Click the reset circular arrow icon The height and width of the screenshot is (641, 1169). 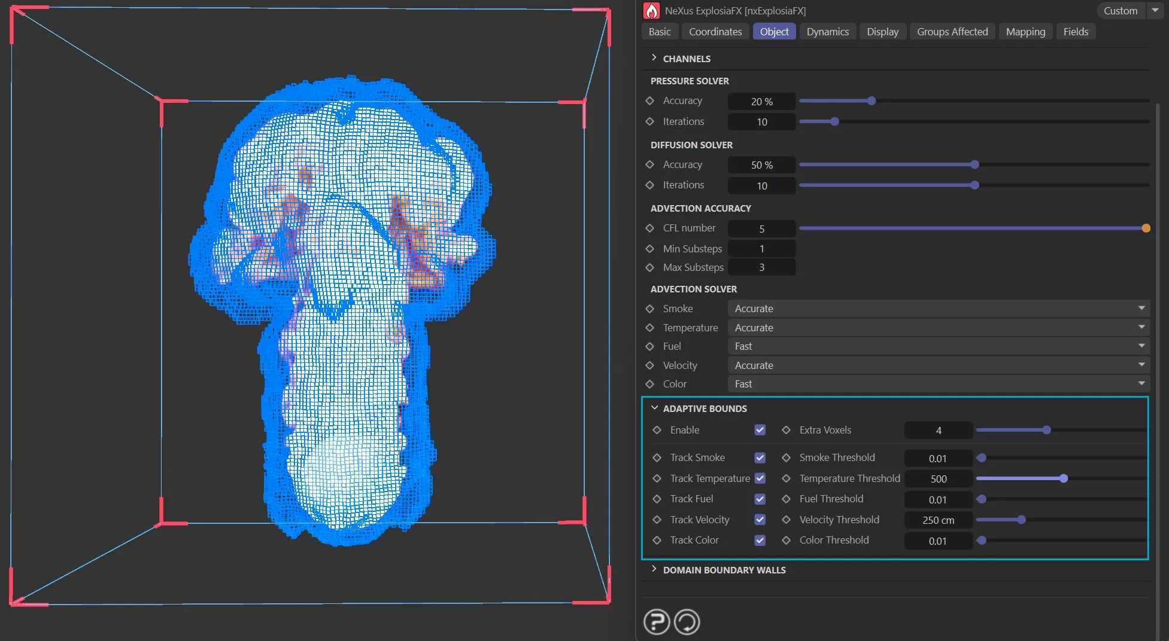pos(687,622)
